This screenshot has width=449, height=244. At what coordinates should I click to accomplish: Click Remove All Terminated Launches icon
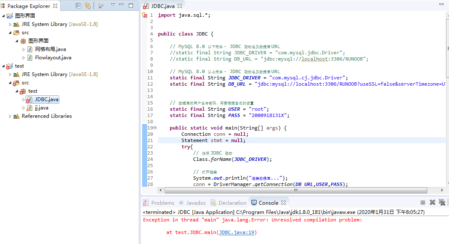coord(442,202)
